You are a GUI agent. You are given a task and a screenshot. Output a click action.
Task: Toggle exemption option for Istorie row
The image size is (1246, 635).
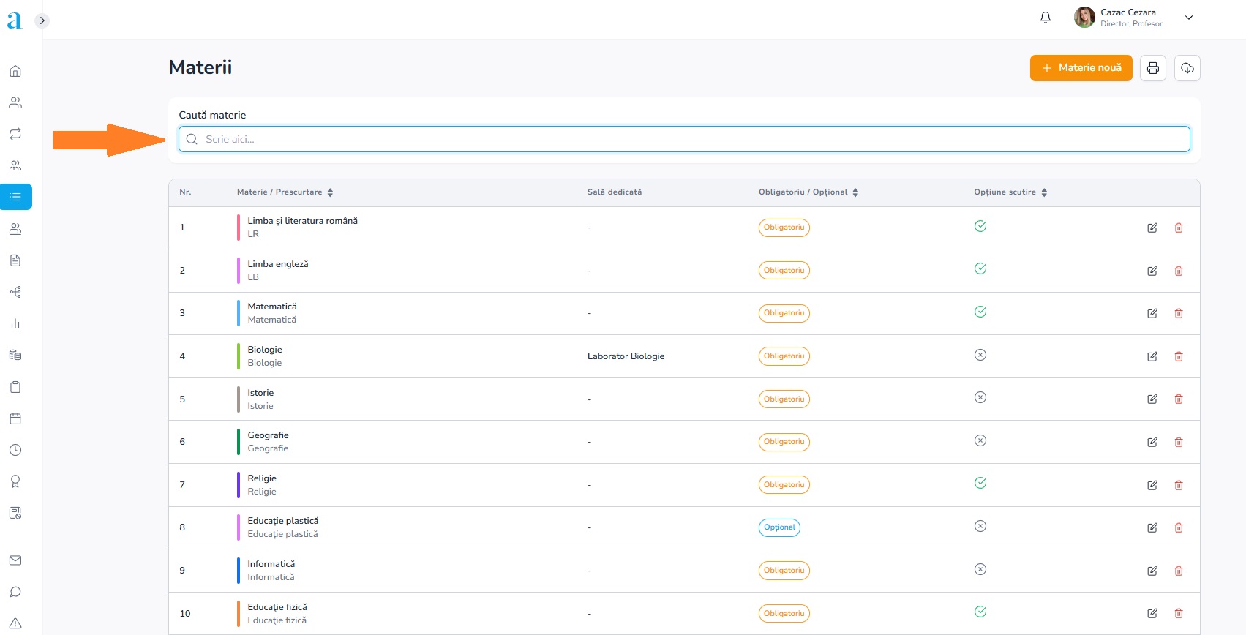[x=980, y=398]
